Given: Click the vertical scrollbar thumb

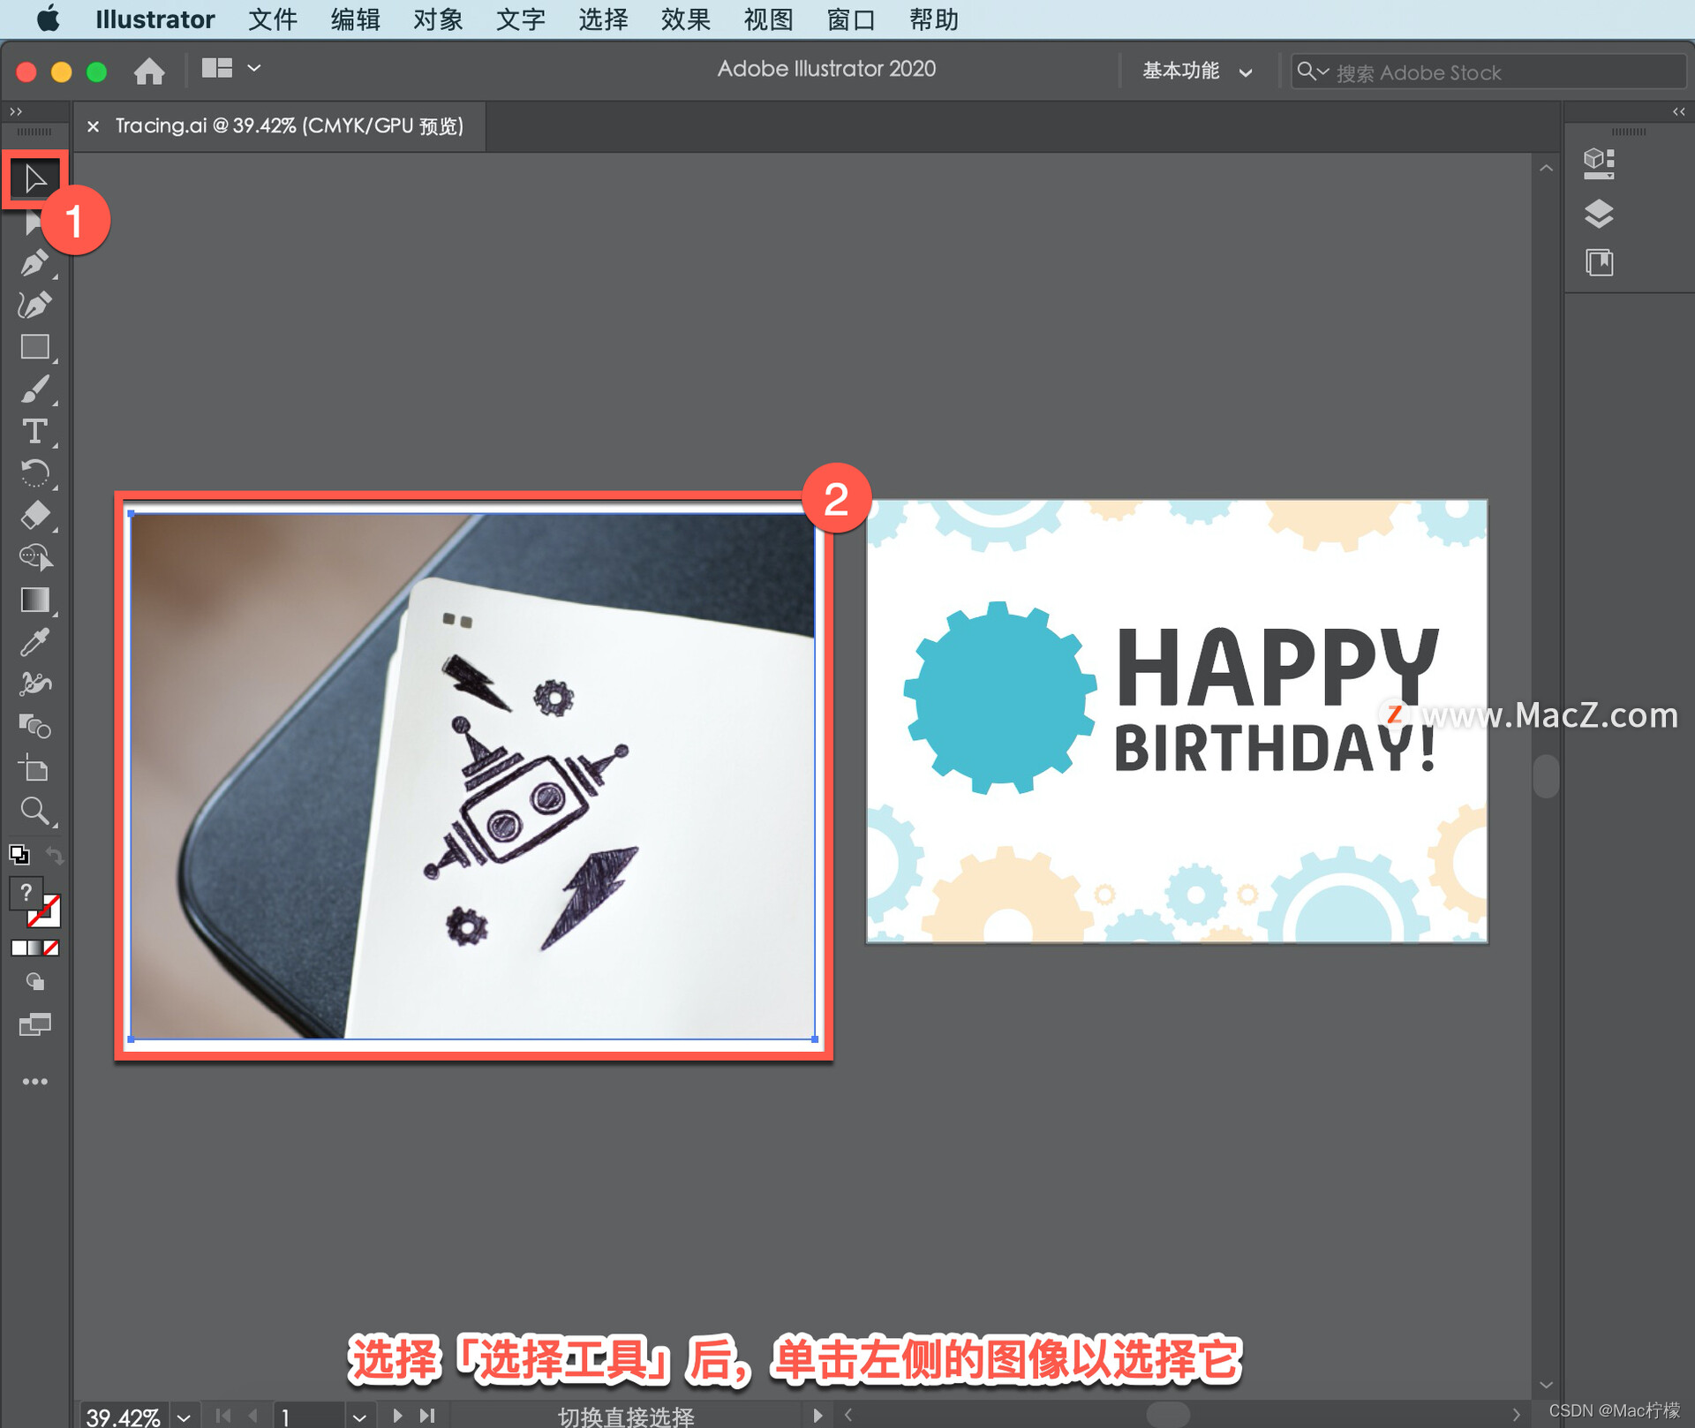Looking at the screenshot, I should (x=1546, y=776).
